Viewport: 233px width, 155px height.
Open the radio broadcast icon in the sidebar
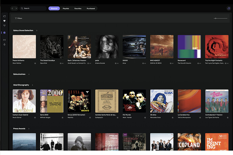pos(4,40)
